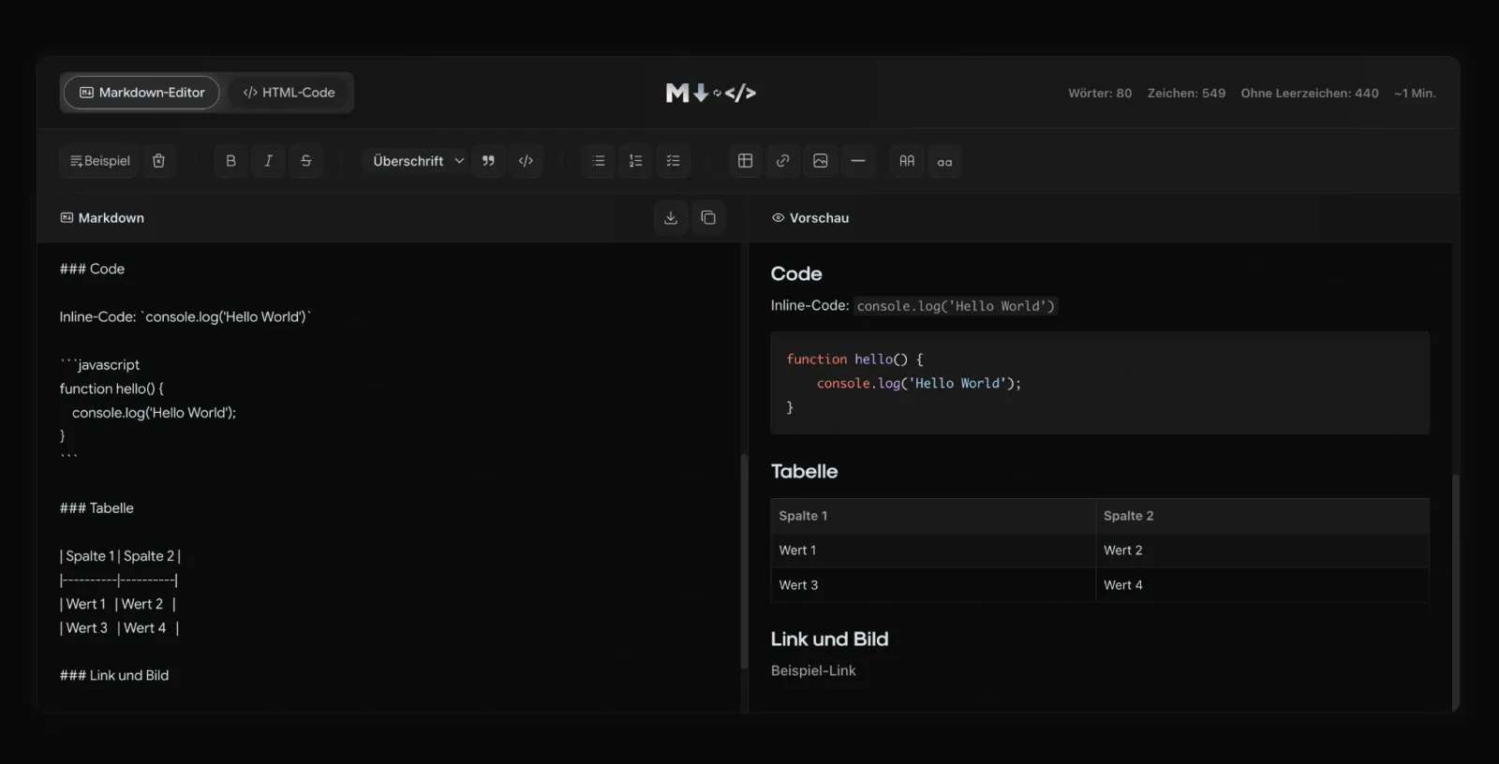Click the 'Wert 4' cell in preview

coord(1263,585)
